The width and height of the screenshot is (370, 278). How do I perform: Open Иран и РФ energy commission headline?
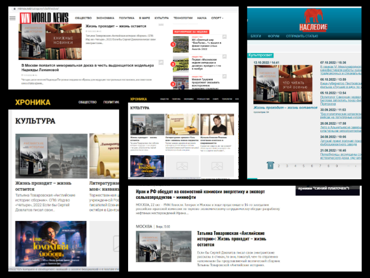click(200, 194)
